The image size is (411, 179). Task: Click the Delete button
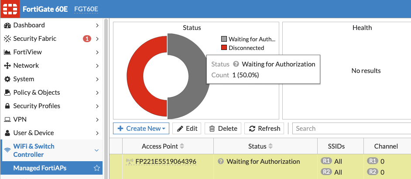[x=223, y=128]
